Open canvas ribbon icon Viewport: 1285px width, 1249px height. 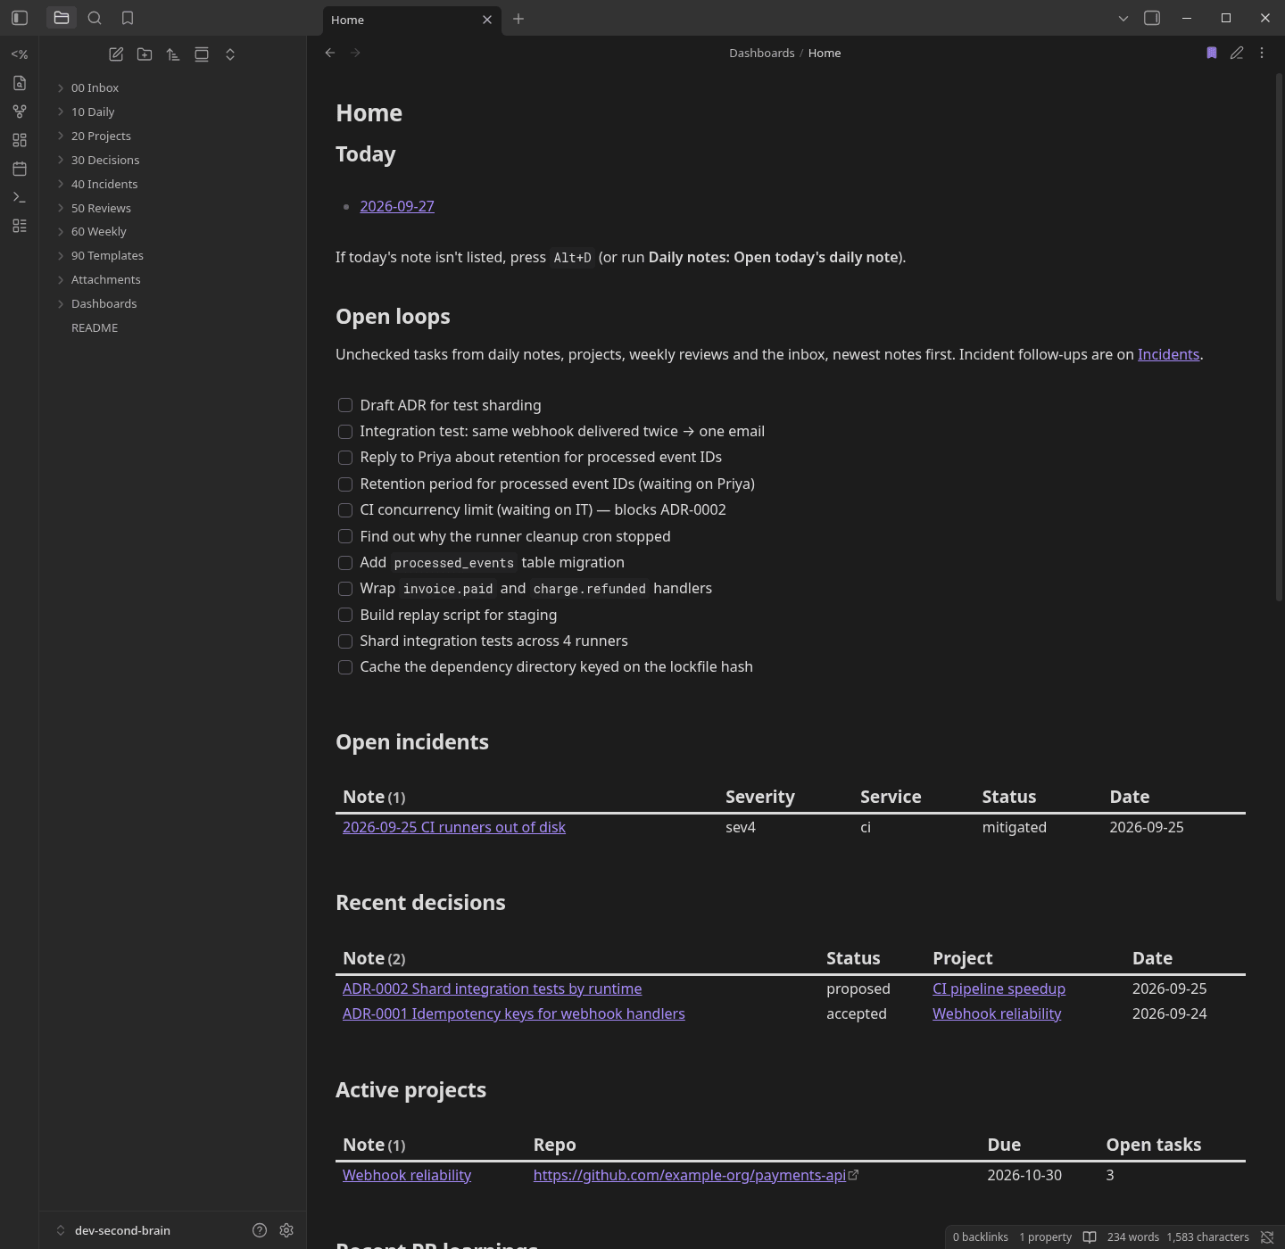click(20, 140)
